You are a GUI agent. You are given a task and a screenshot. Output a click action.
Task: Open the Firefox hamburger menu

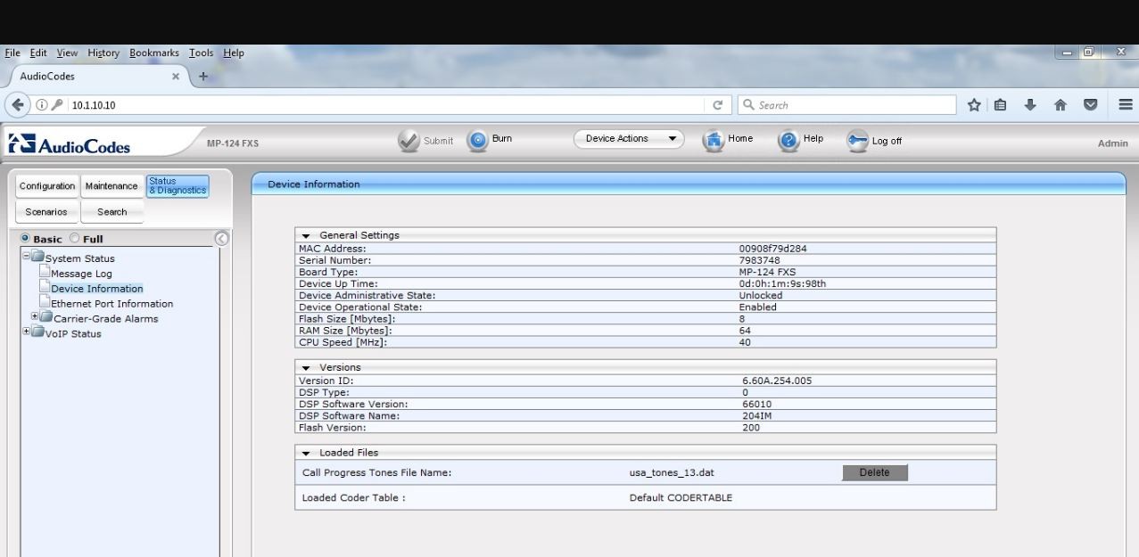[1126, 105]
